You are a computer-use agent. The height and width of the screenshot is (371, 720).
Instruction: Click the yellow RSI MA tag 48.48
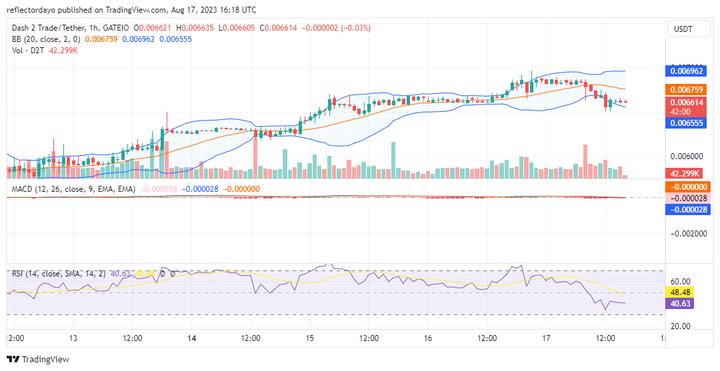point(680,292)
